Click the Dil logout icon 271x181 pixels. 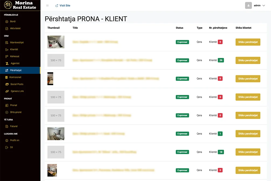7,147
